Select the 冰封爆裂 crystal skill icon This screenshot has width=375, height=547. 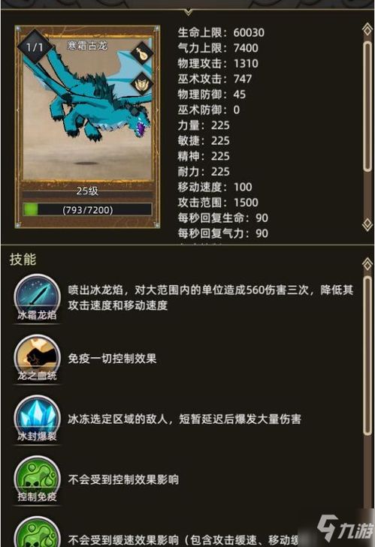[37, 419]
